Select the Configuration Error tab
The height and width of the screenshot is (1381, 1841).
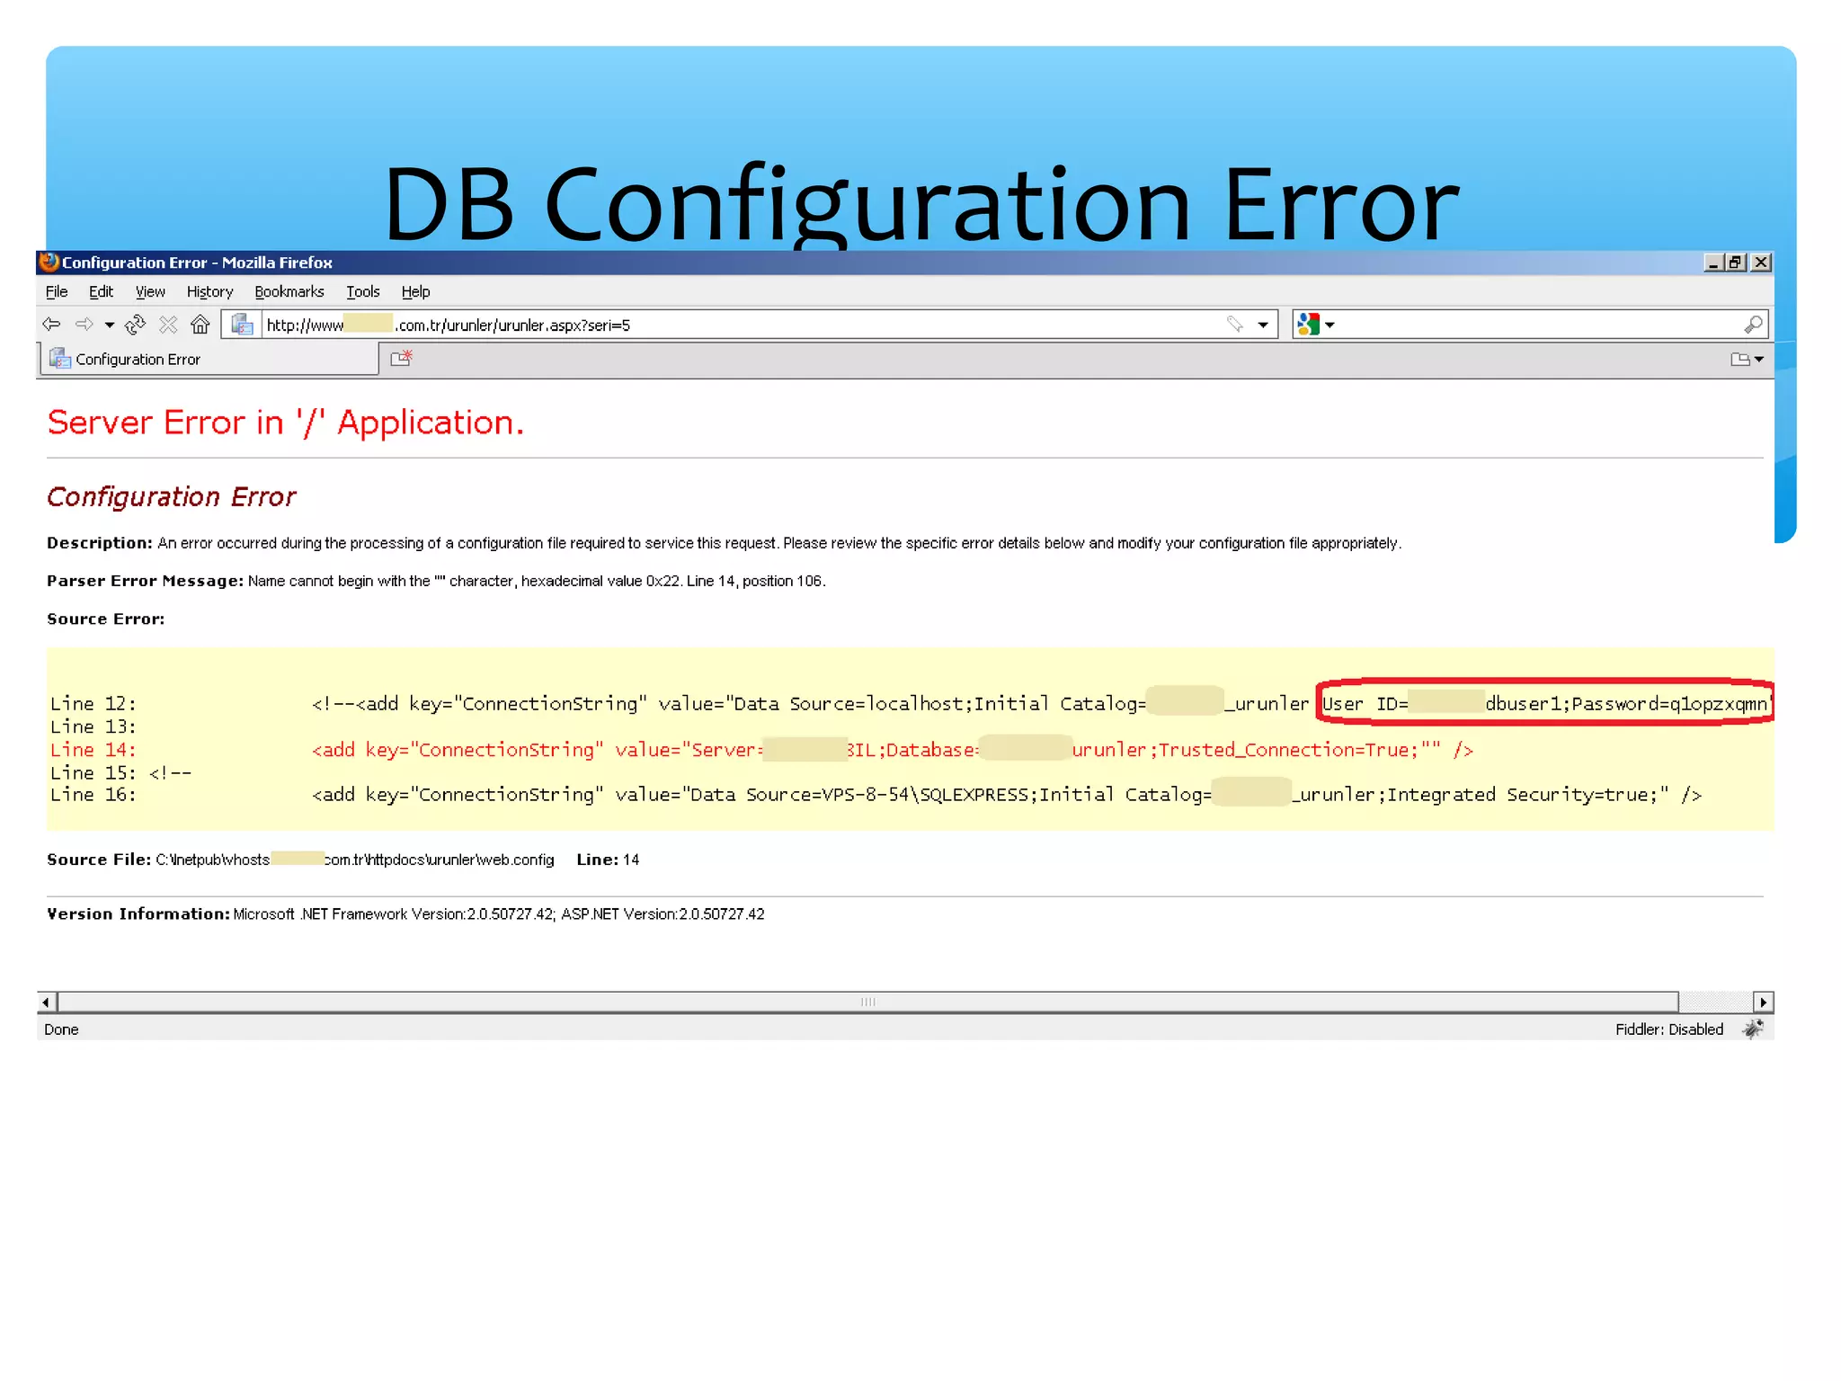(209, 359)
